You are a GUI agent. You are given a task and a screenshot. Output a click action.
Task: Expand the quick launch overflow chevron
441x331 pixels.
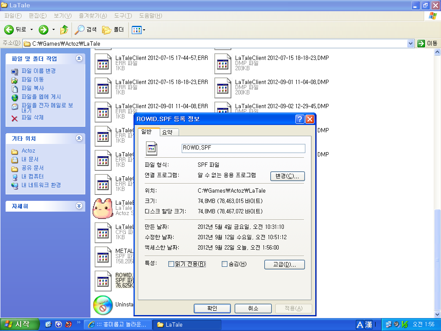point(78,322)
